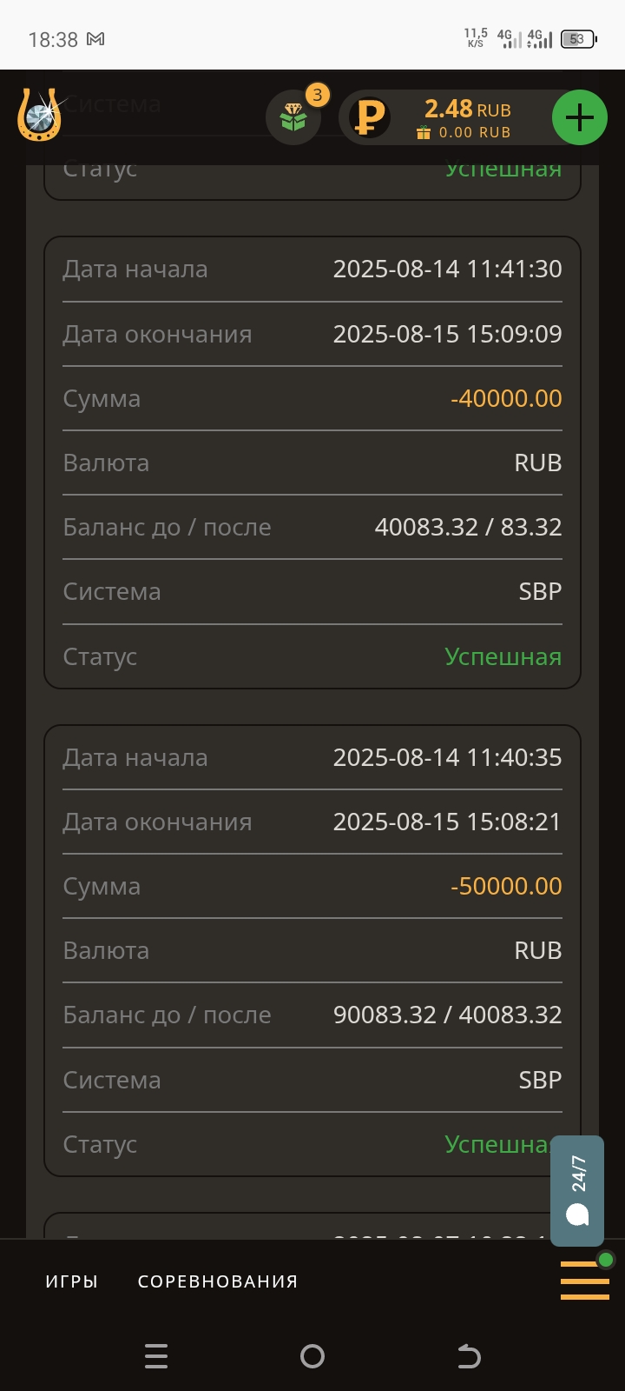Screen dimensions: 625x1391
Task: Switch to the СОРЕВНОВАНИЯ tab
Action: (218, 1281)
